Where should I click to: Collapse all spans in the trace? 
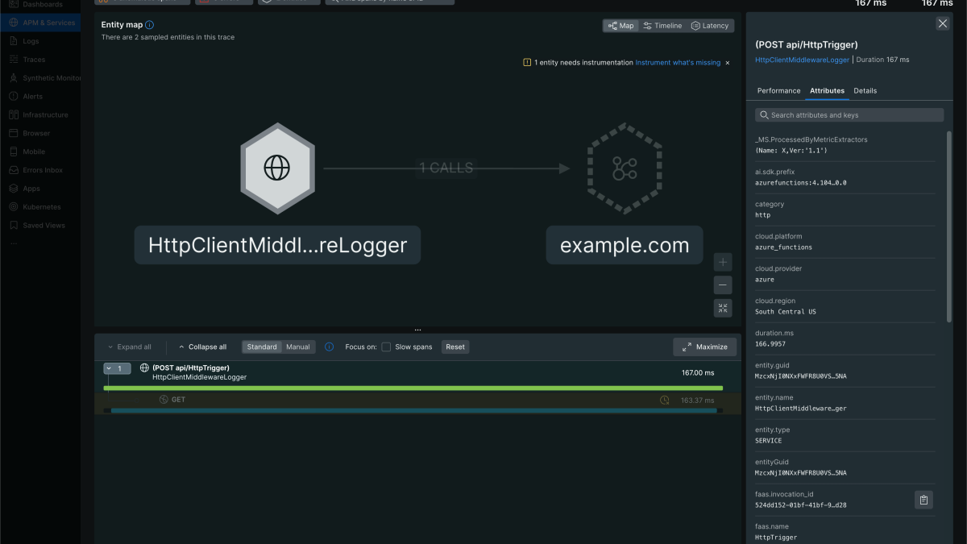[202, 347]
